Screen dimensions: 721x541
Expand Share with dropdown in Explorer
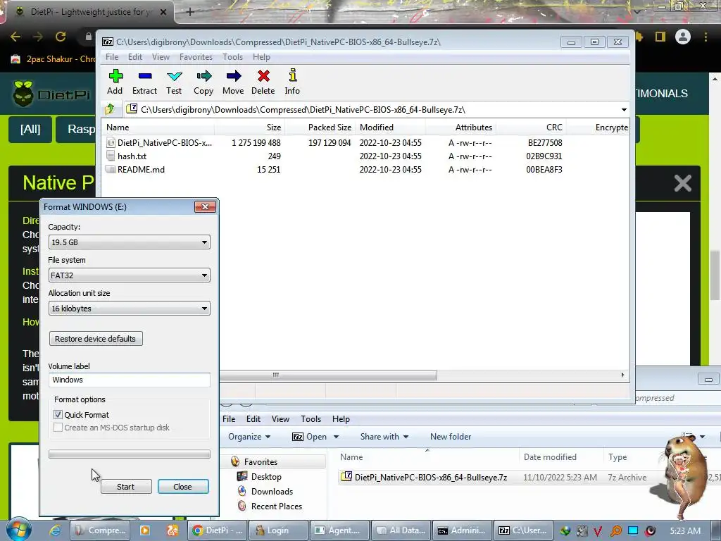(384, 437)
